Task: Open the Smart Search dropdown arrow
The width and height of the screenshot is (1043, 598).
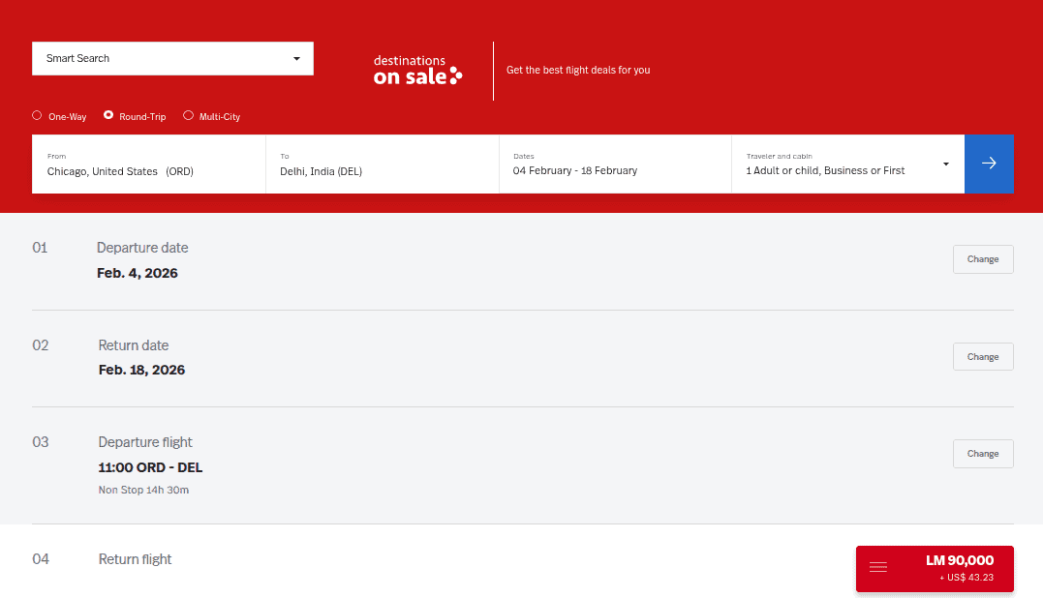Action: pos(295,58)
